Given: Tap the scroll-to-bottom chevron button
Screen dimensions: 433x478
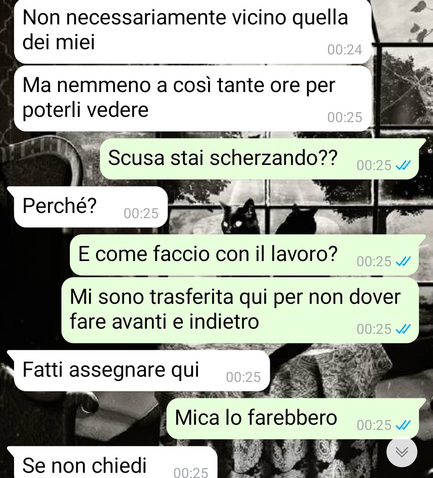Looking at the screenshot, I should (402, 452).
